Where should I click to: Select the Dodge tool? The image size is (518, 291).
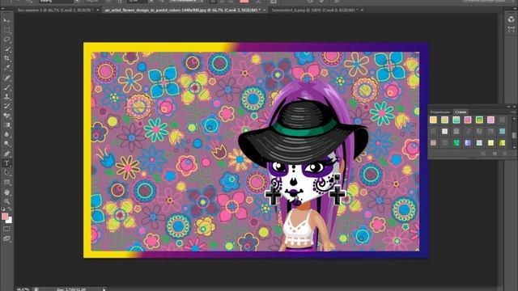[6, 144]
